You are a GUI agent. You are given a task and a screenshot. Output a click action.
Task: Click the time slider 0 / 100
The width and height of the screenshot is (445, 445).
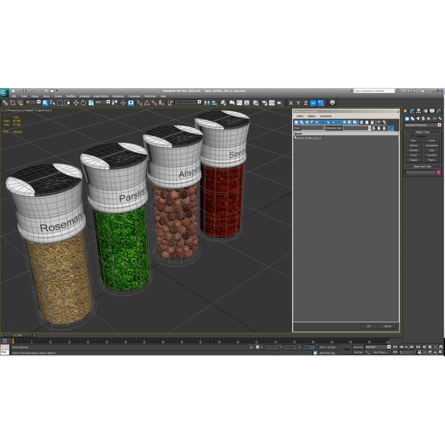(18, 335)
